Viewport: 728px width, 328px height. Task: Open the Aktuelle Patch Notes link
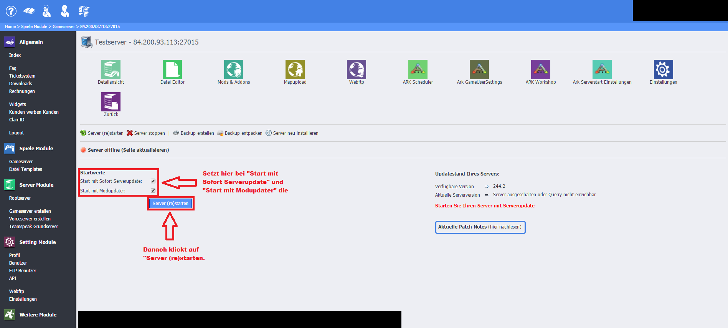coord(480,227)
